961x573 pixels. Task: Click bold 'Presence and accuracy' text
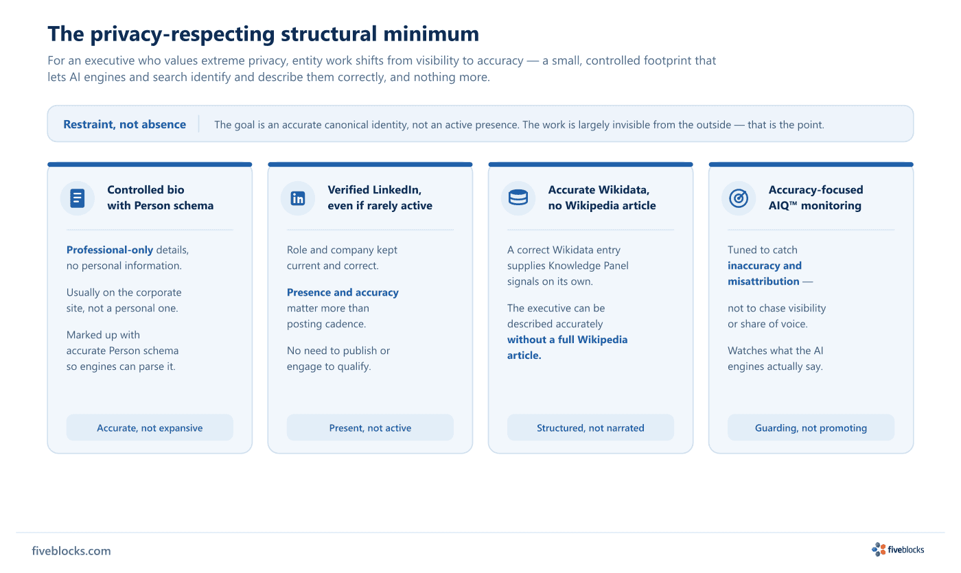pyautogui.click(x=343, y=292)
